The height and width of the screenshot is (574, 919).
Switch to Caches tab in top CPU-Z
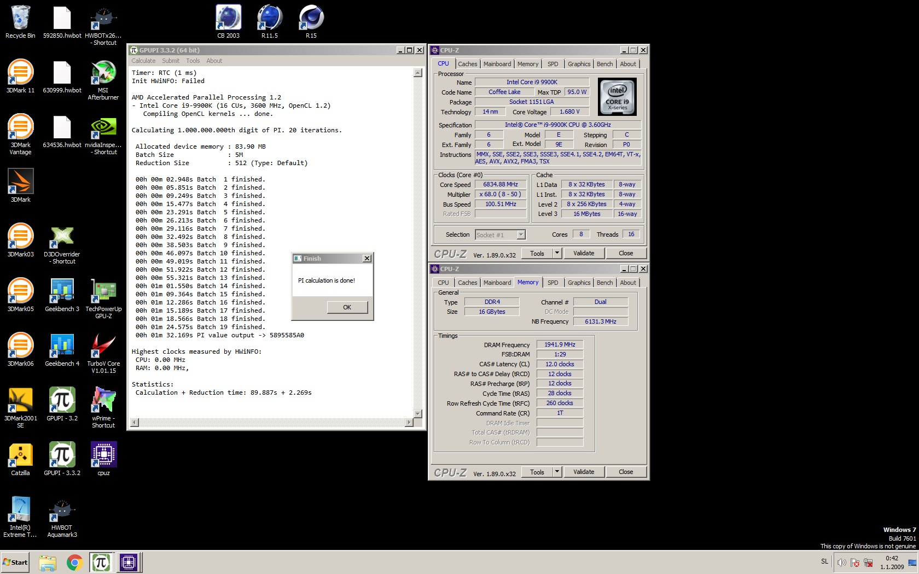coord(468,64)
